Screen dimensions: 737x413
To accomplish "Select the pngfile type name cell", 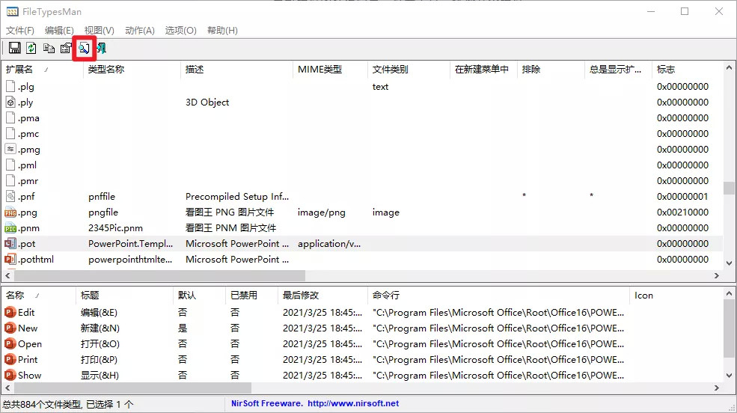I will click(103, 212).
